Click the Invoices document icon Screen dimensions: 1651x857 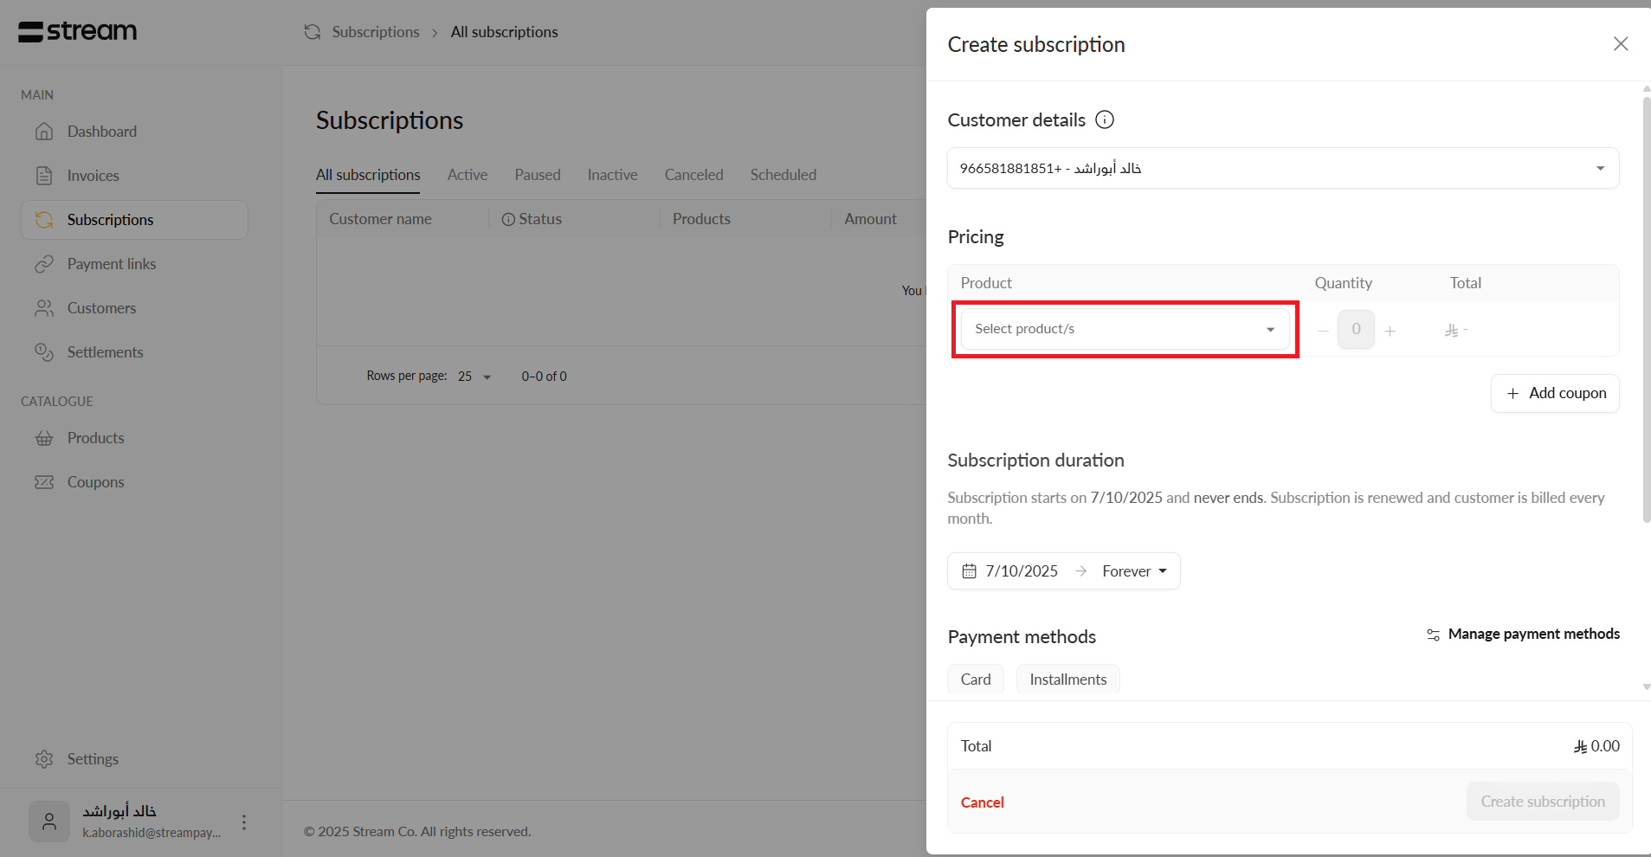pyautogui.click(x=44, y=176)
